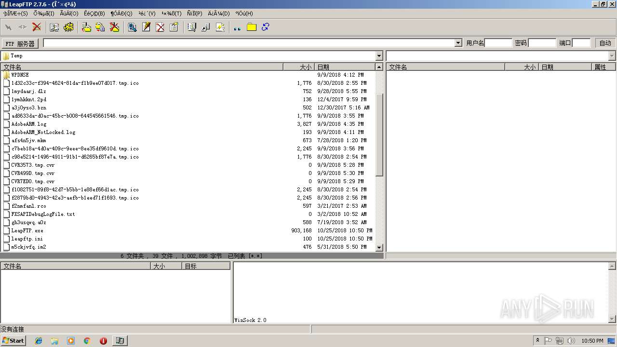The height and width of the screenshot is (347, 617).
Task: Open the menu ending in (O)
Action: [69, 13]
